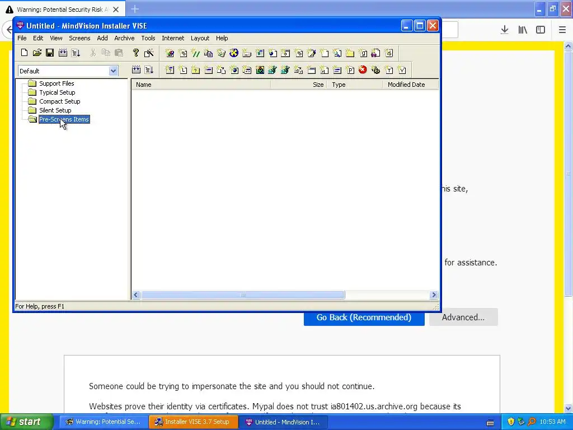This screenshot has width=573, height=430.
Task: Click the action icon labeled L
Action: coord(183,70)
